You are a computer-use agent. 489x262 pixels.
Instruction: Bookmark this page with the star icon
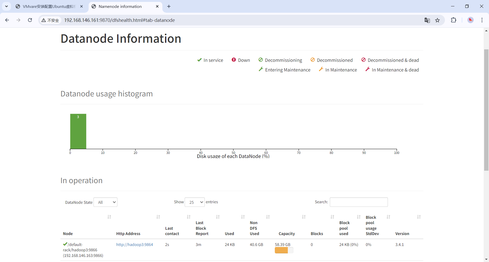438,20
